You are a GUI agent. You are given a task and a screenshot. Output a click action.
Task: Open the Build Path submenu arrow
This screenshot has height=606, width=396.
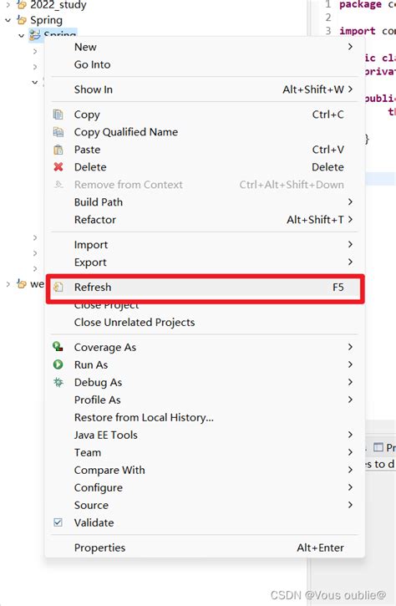coord(350,201)
